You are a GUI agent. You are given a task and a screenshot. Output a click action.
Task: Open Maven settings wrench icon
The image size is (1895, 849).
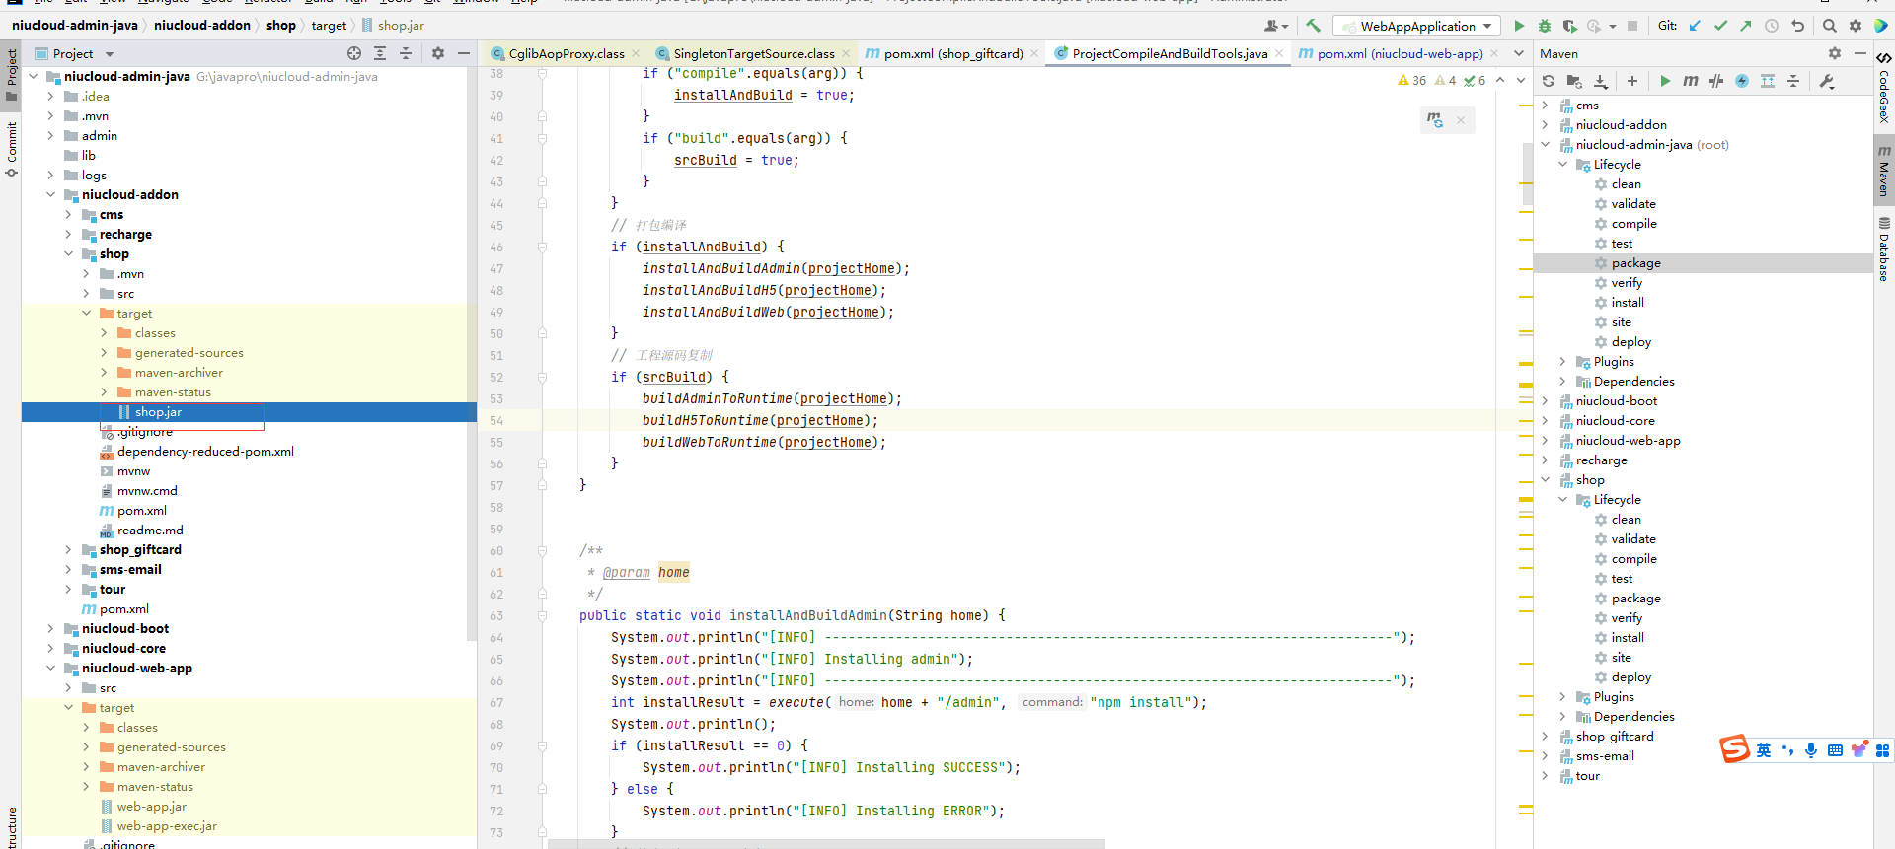click(1827, 81)
